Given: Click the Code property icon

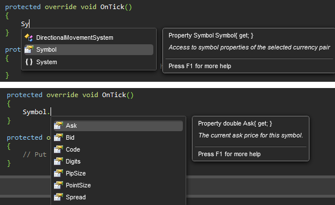Looking at the screenshot, I should click(x=58, y=150).
